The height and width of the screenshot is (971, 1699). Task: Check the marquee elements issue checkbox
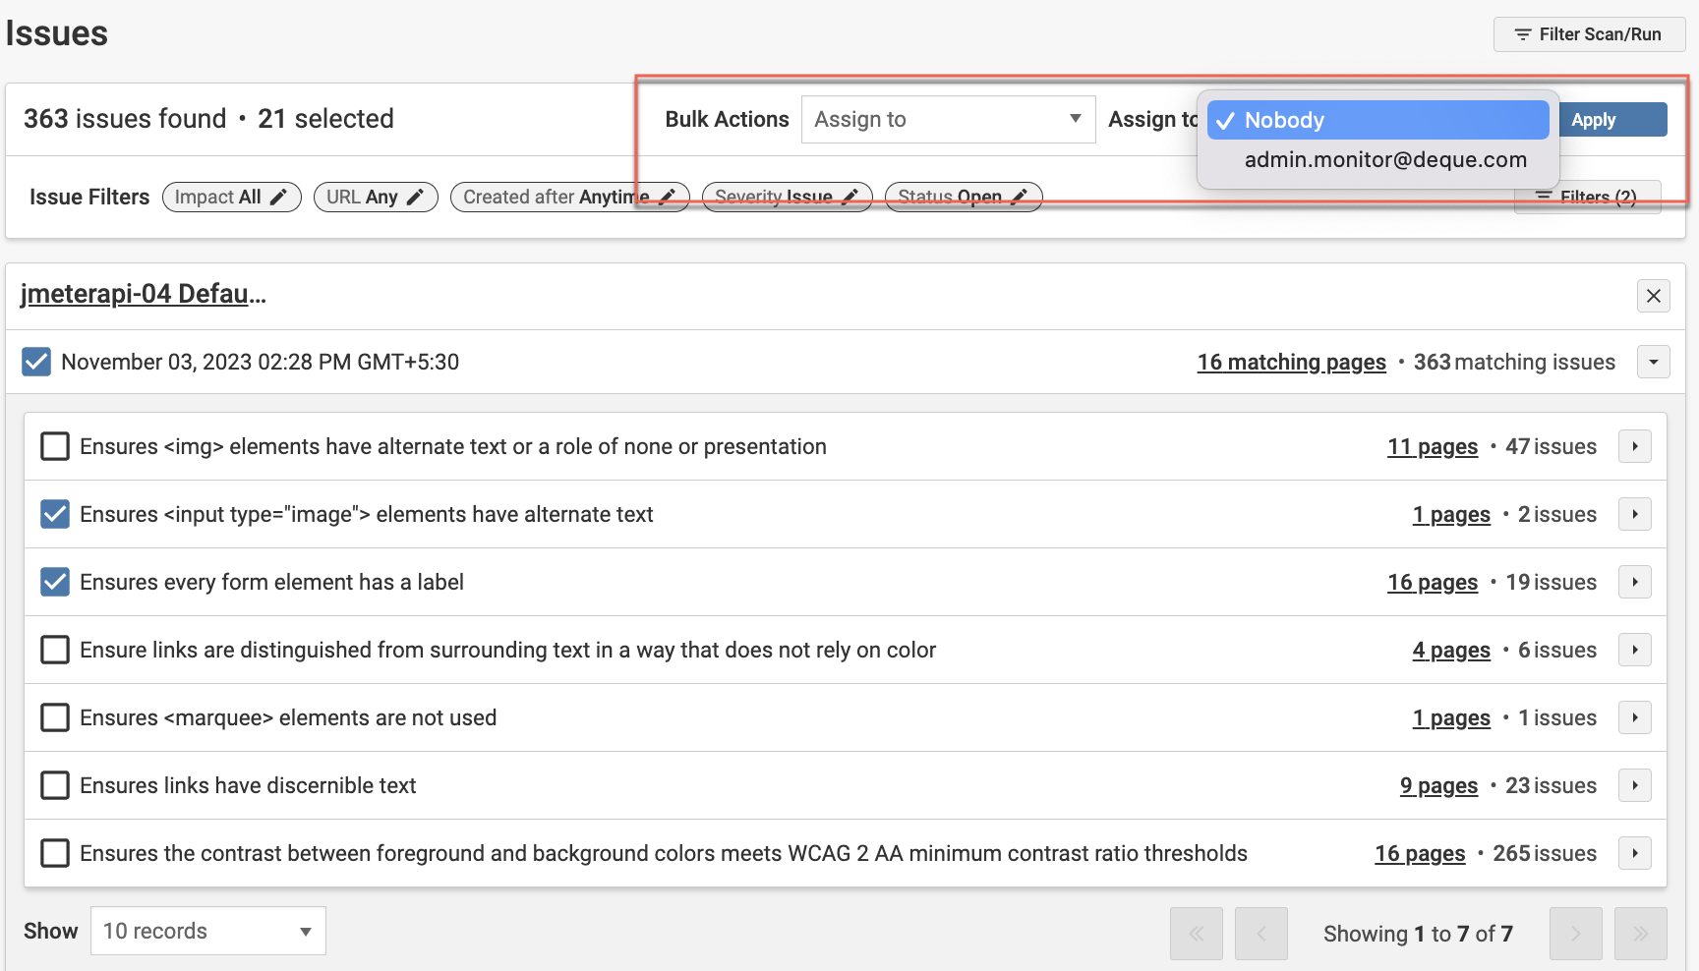coord(55,718)
